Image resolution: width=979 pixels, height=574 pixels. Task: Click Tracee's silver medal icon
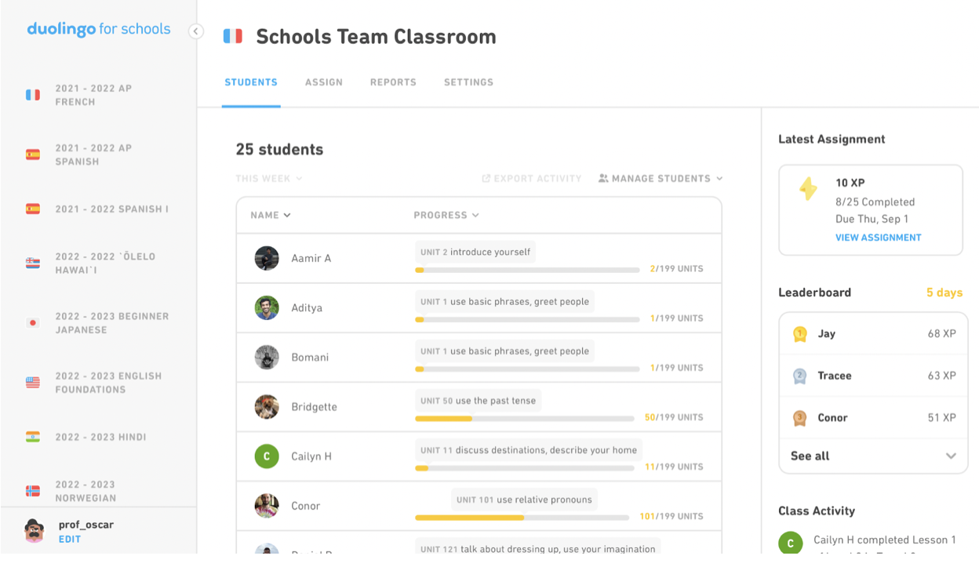coord(799,376)
